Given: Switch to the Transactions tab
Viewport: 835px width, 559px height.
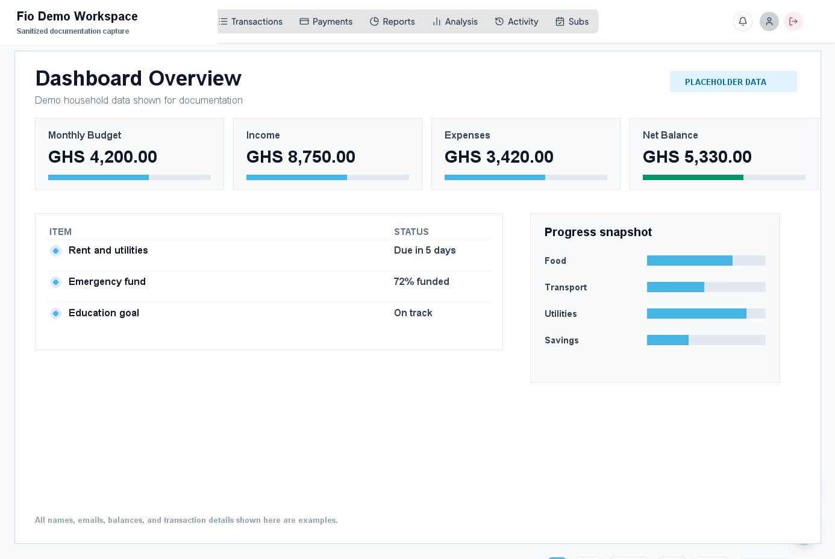Looking at the screenshot, I should [x=251, y=22].
